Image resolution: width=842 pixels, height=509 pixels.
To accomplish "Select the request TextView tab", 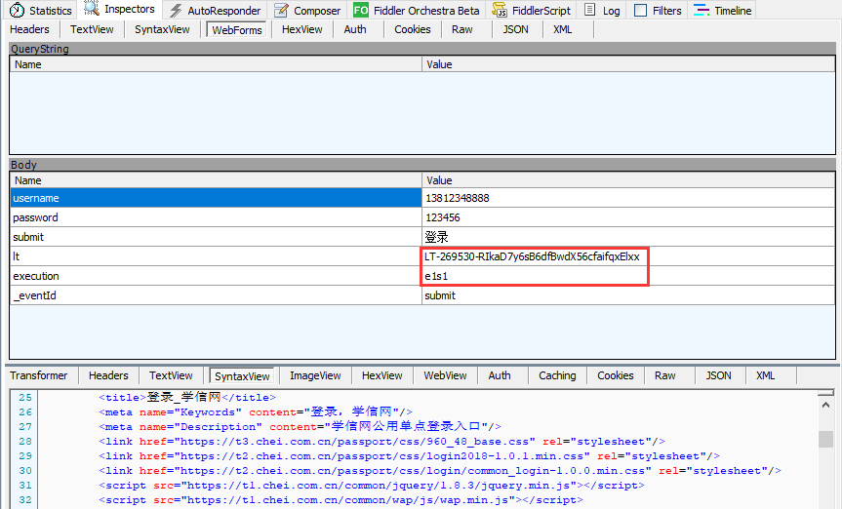I will pyautogui.click(x=92, y=29).
